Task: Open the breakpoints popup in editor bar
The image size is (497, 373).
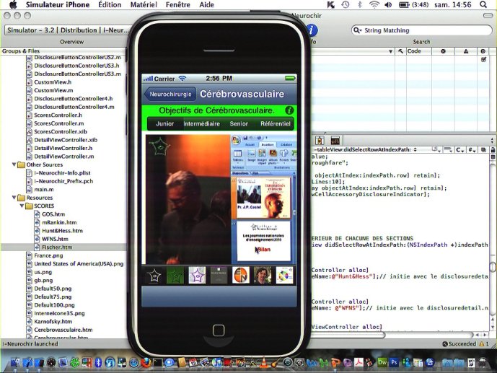Action: [448, 149]
